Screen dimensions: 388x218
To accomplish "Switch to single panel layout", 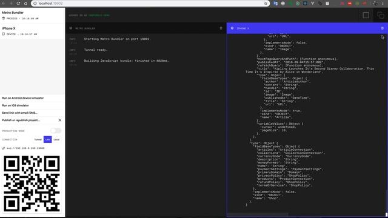I will point(366,15).
